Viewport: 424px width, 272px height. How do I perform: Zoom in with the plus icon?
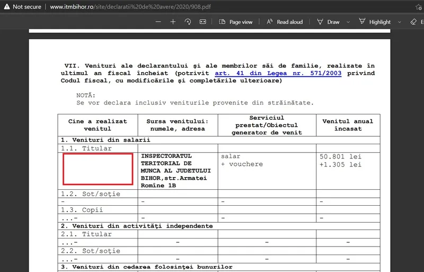point(173,22)
